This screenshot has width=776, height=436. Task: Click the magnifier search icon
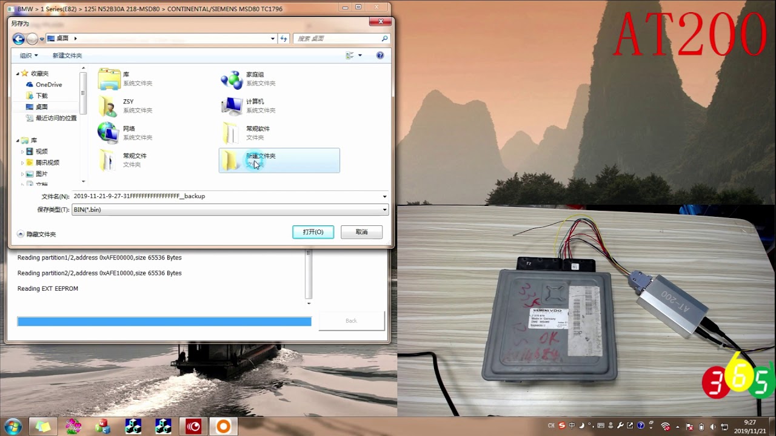[384, 38]
